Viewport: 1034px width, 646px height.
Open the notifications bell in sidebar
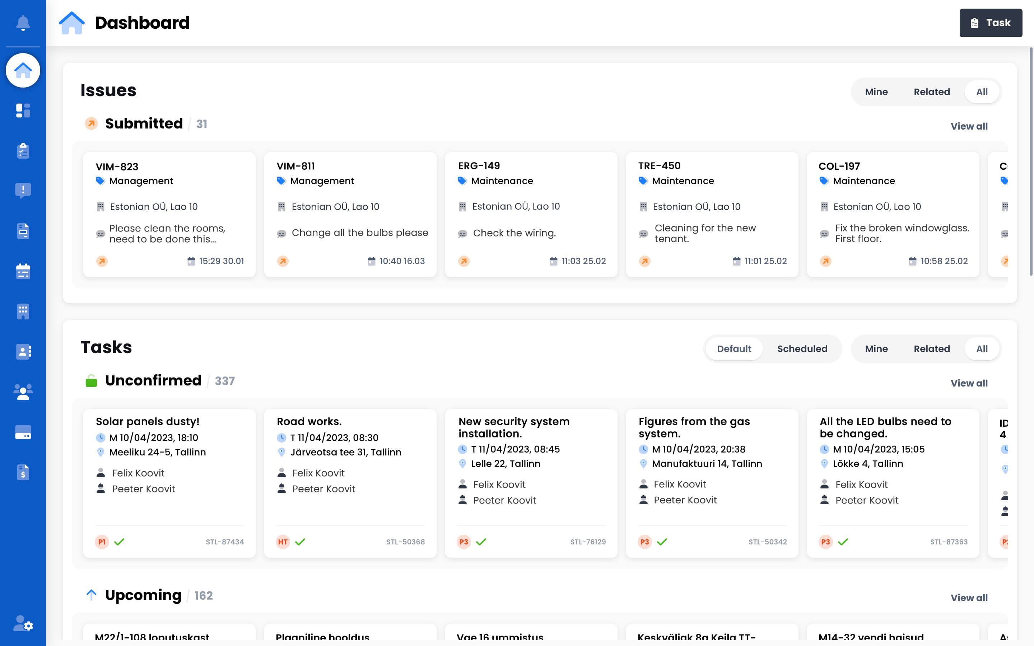23,23
